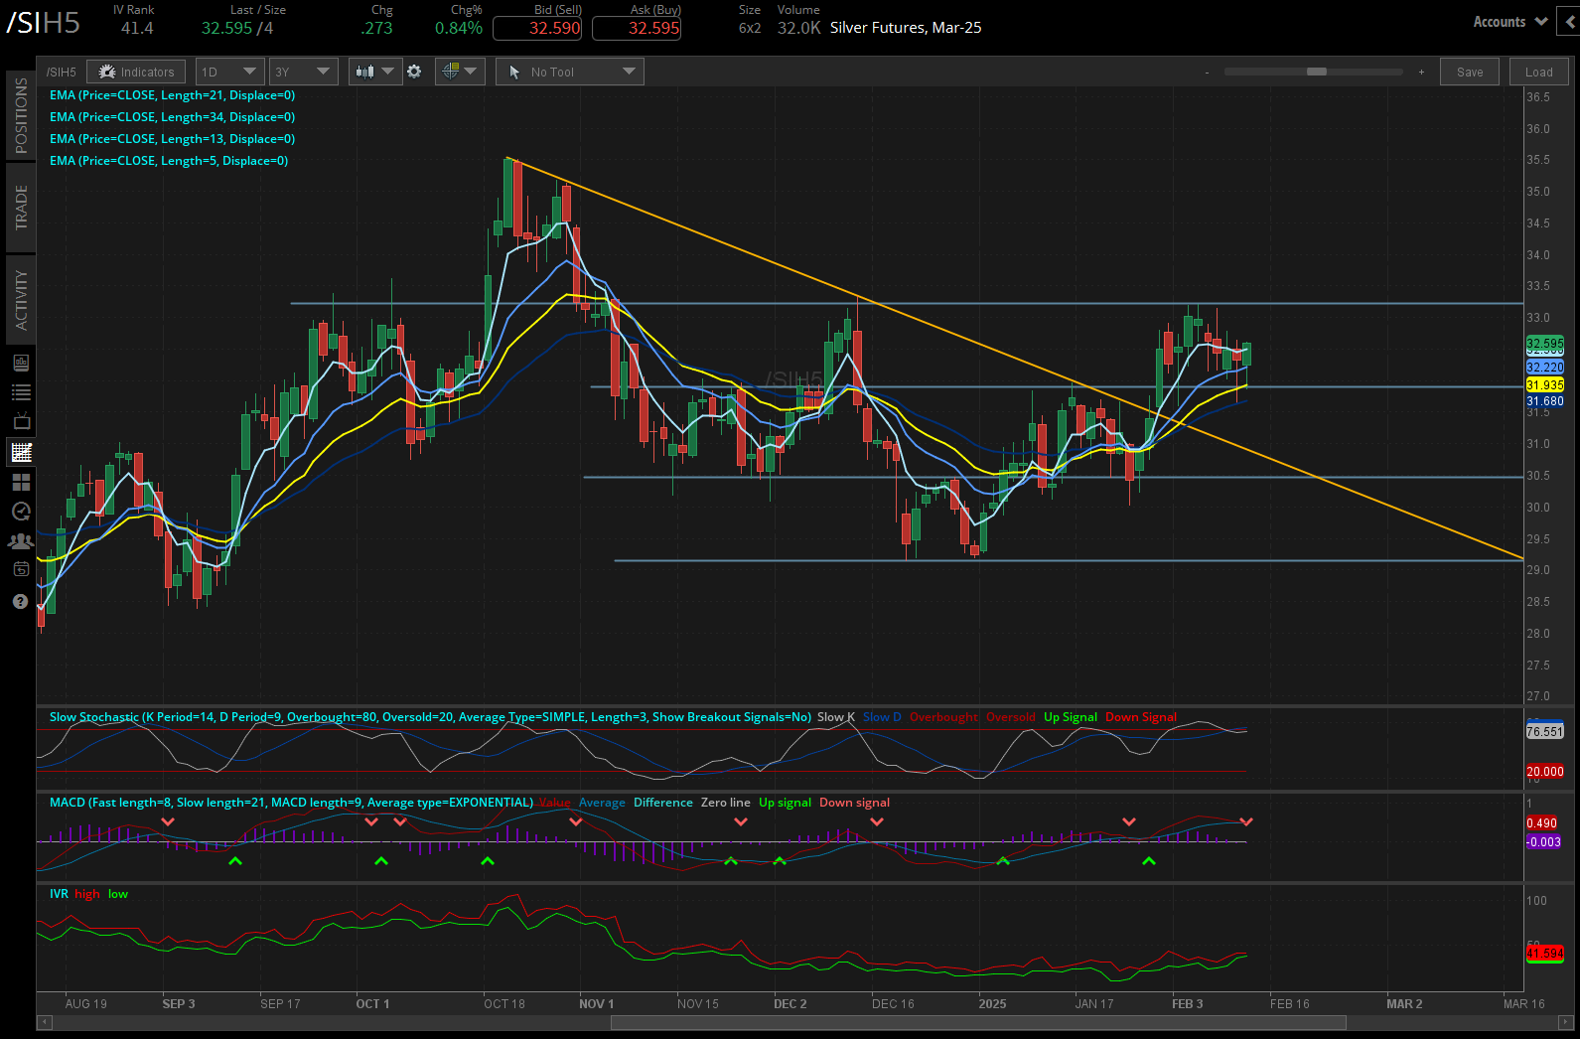The image size is (1580, 1039).
Task: Click the FEB 3 date on time axis
Action: [1188, 1004]
